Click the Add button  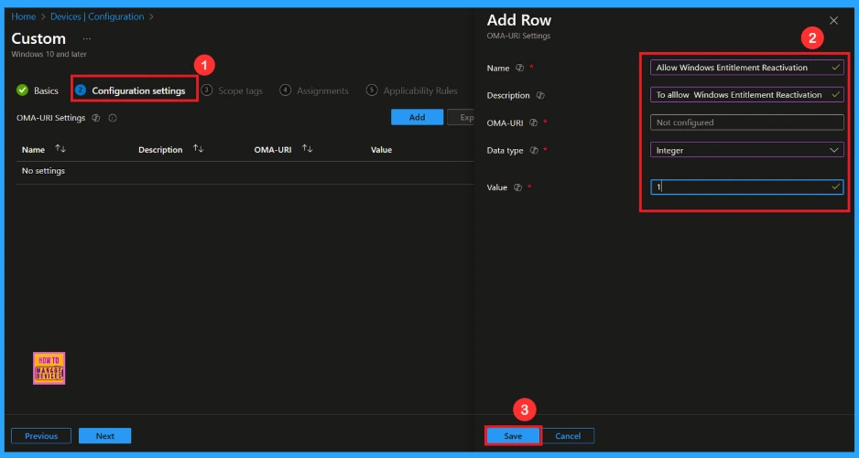point(417,117)
